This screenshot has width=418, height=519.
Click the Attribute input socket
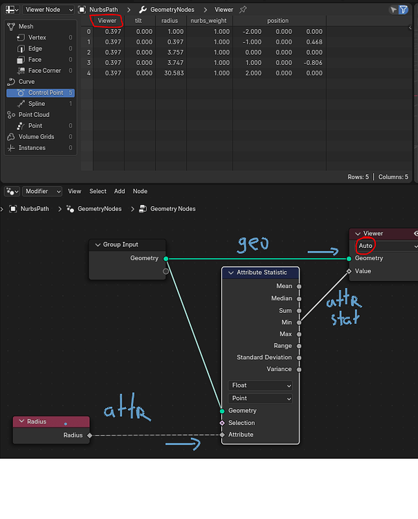(x=222, y=435)
